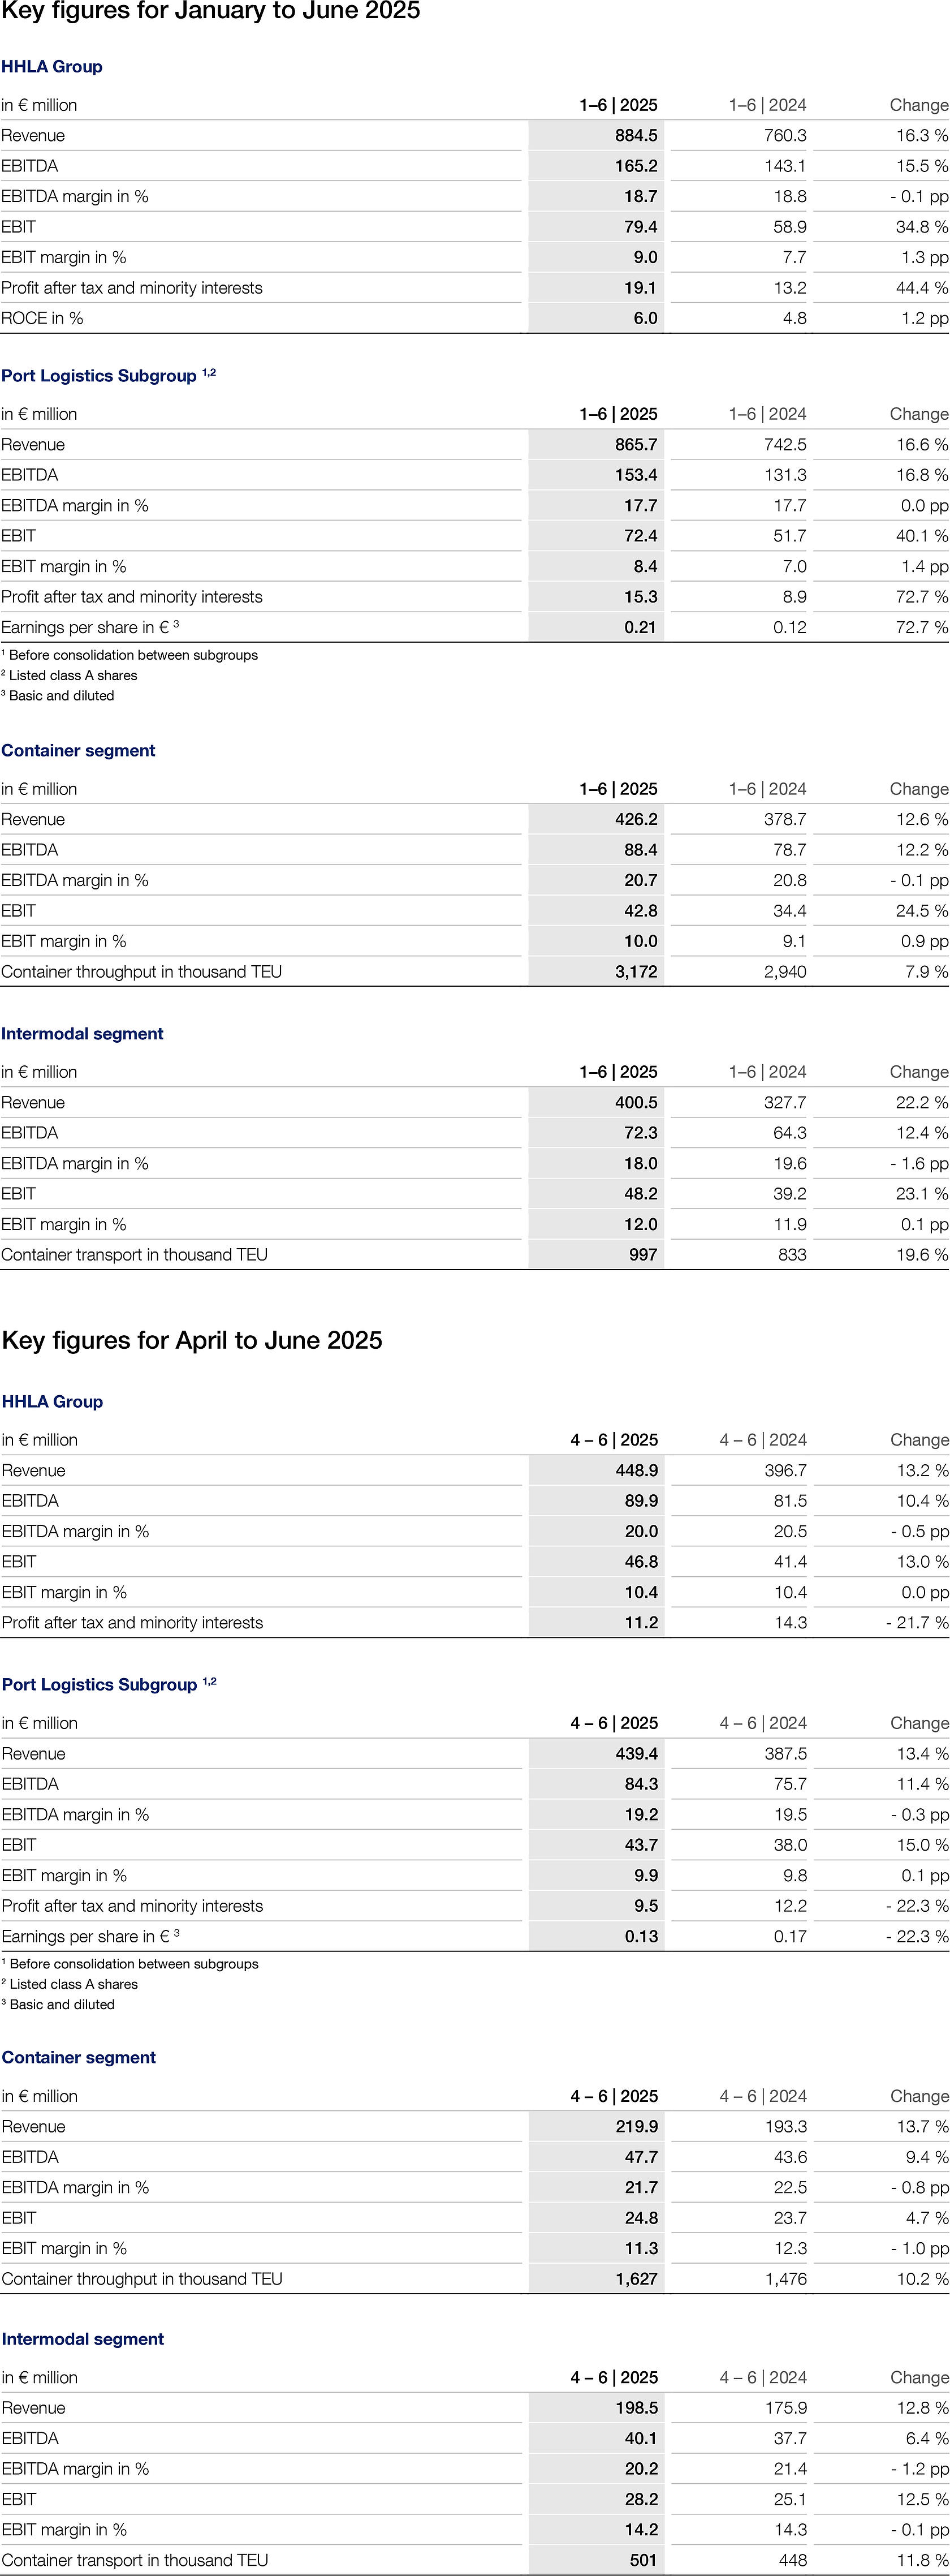Click HHLA Group half-year revenue value 884.5
Screen dimensions: 950x2576
coord(636,136)
